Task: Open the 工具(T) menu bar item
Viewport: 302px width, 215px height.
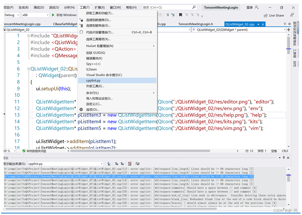Action: 85,7
